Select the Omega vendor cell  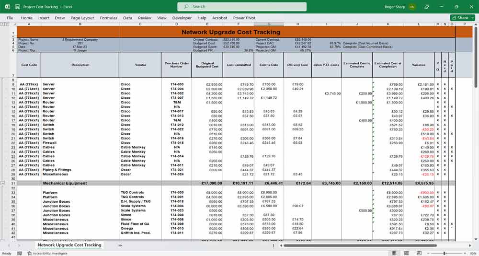click(140, 229)
